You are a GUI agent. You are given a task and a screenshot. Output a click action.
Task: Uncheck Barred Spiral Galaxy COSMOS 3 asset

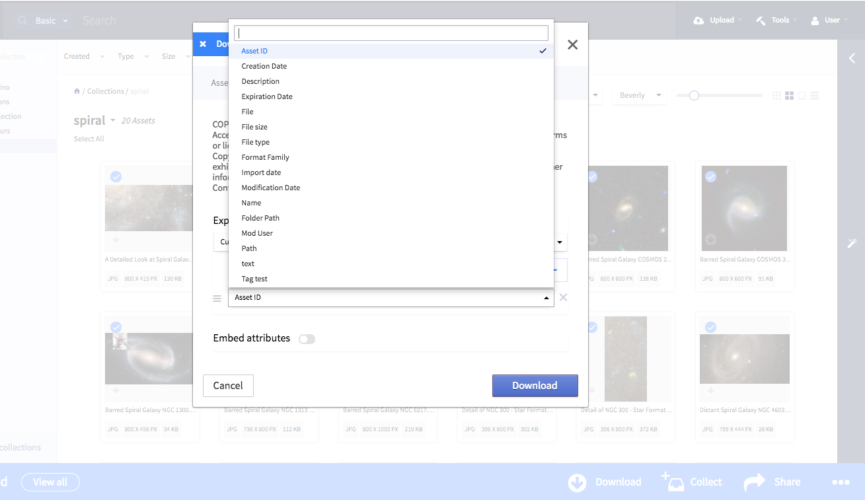[x=710, y=177]
